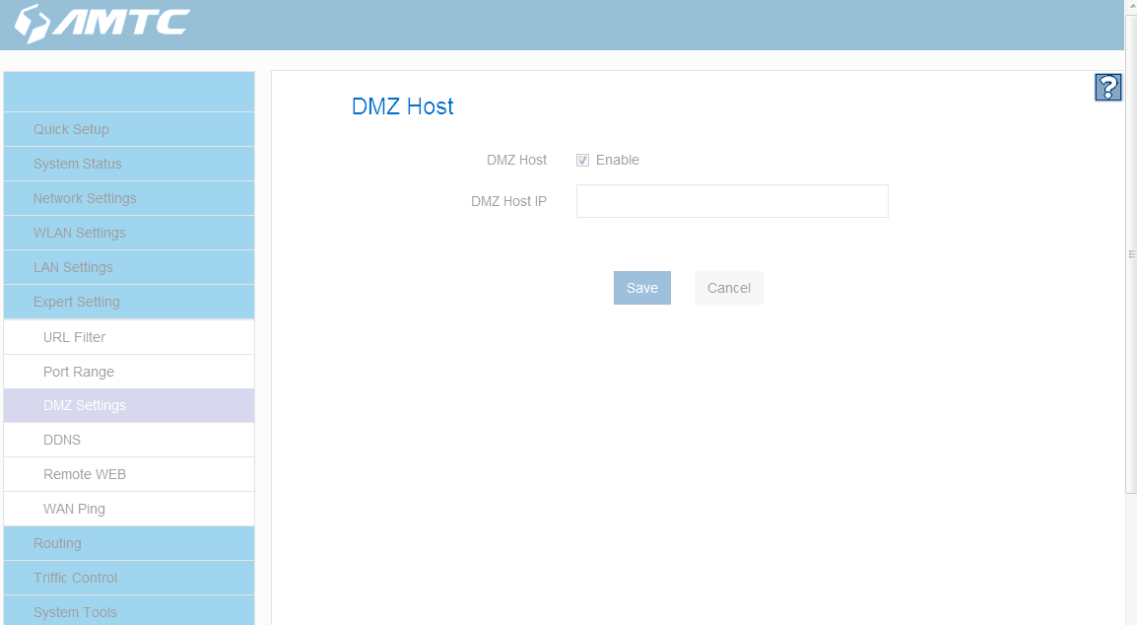Expand Triffic Control section
The width and height of the screenshot is (1137, 625).
(129, 578)
